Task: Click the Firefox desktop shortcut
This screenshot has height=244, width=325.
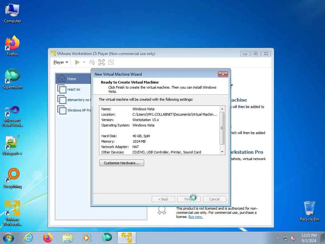Action: 12,46
